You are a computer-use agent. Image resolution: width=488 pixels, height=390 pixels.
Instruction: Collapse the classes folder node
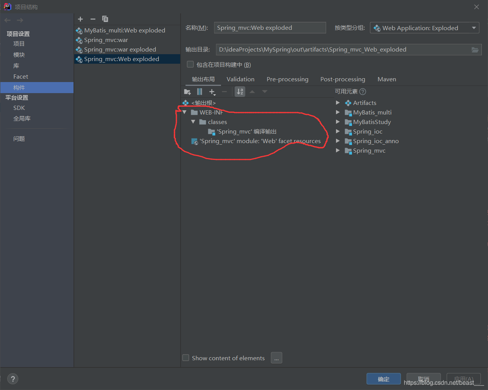(x=193, y=122)
